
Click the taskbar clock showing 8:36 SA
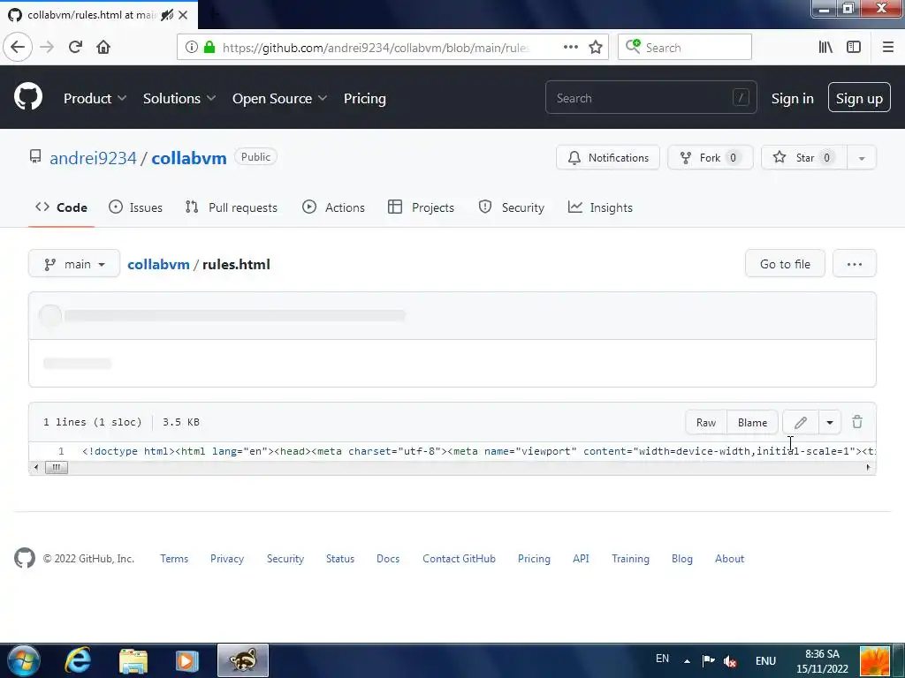pyautogui.click(x=822, y=661)
